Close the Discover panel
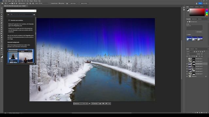The image size is (209, 117). (35, 11)
